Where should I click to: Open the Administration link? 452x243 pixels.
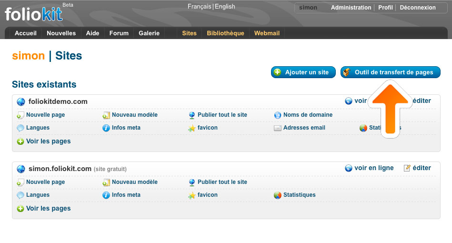point(351,8)
